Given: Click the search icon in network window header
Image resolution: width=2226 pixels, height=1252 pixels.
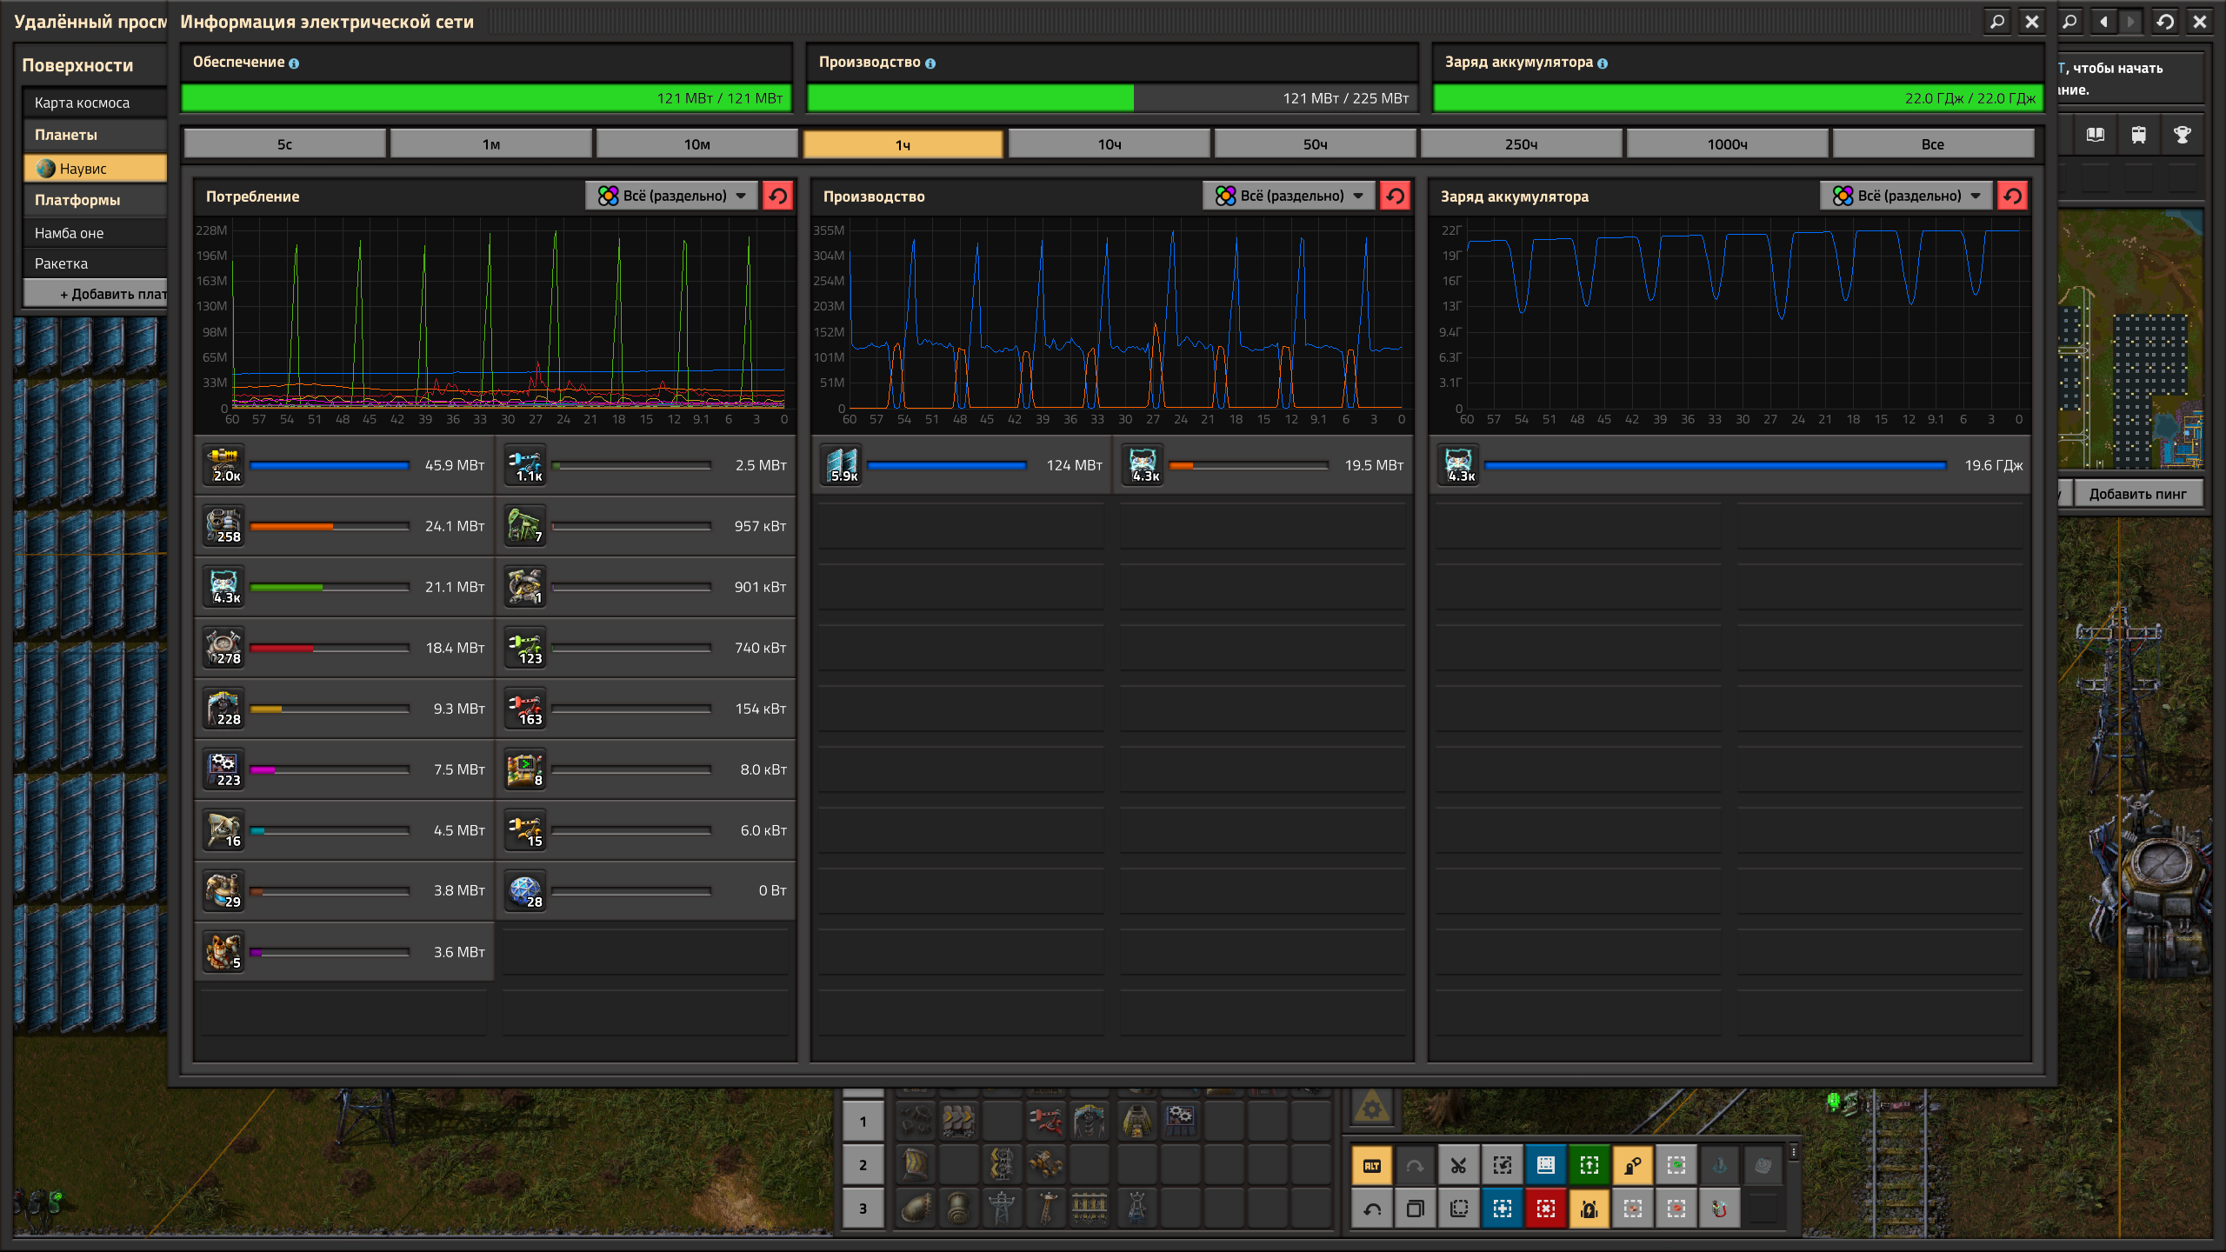Looking at the screenshot, I should click(x=1997, y=22).
